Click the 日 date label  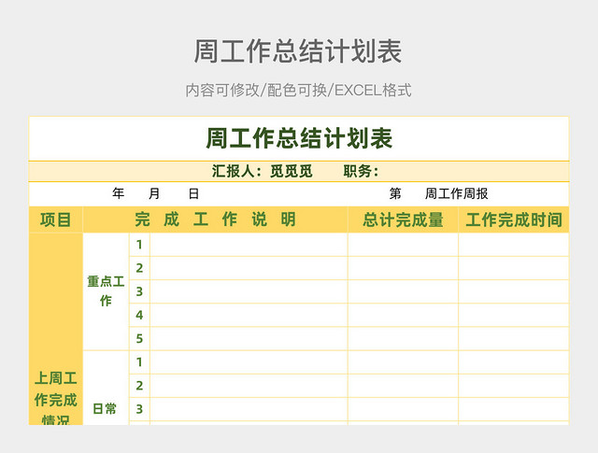(193, 193)
